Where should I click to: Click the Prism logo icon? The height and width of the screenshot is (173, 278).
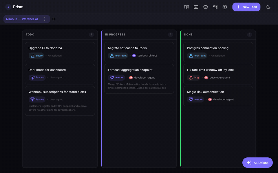click(8, 7)
